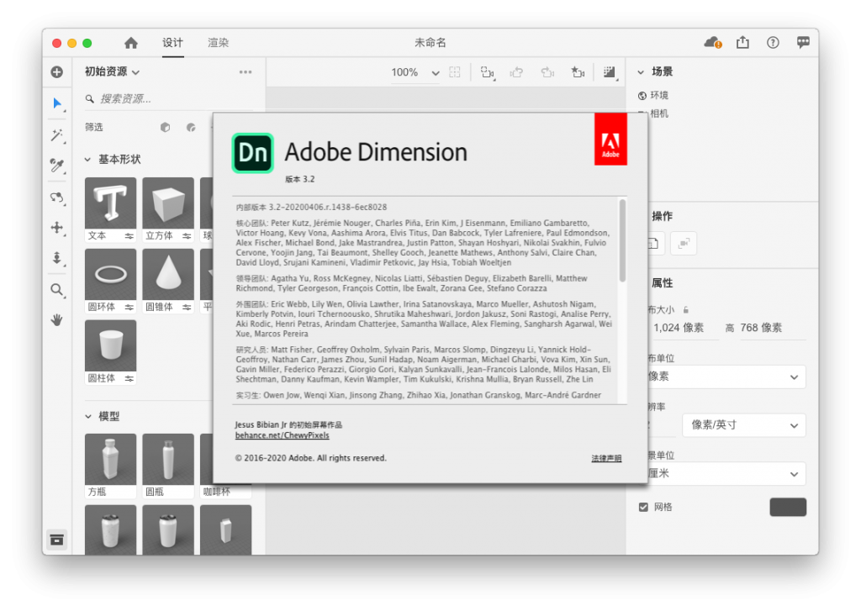861x611 pixels.
Task: Open the 像素/英寸 resolution dropdown
Action: (x=743, y=425)
